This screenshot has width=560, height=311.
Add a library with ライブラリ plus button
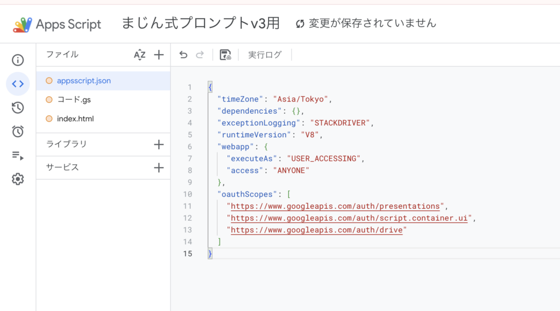click(159, 144)
